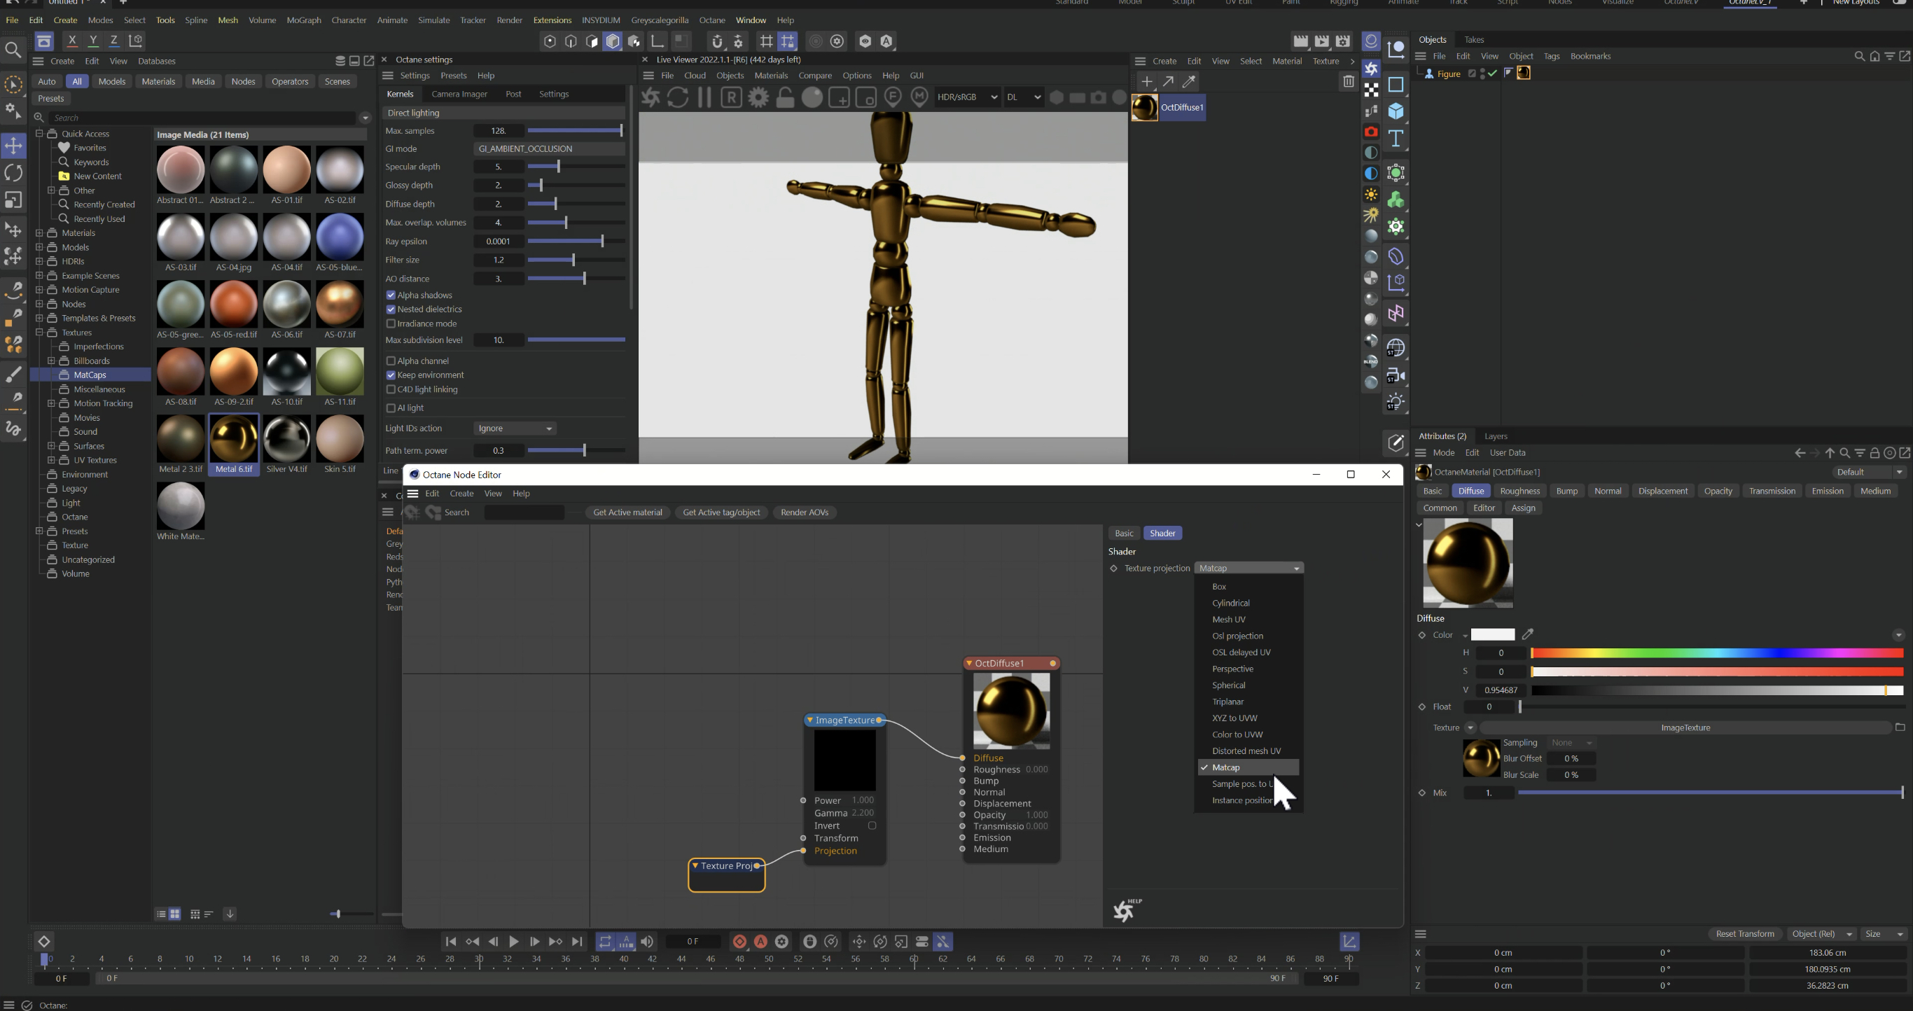The image size is (1913, 1011).
Task: Click the Render AOVs button
Action: [x=804, y=513]
